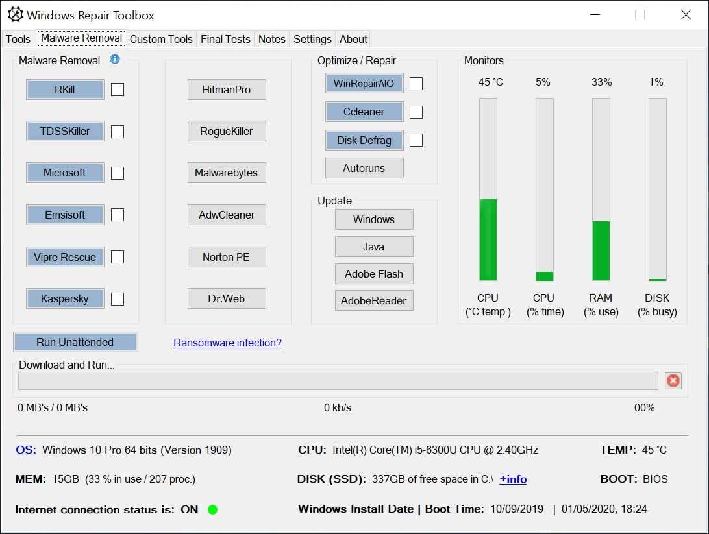The height and width of the screenshot is (534, 709).
Task: Click the download progress bar
Action: 338,381
